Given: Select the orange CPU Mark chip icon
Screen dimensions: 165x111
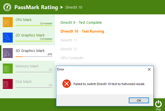Looking at the screenshot, I should [8, 22].
